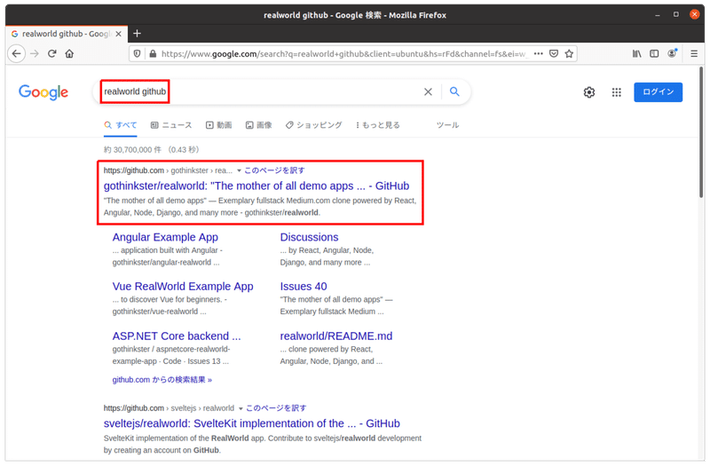Switch to the 画像 tab
710x466 pixels.
pos(259,125)
